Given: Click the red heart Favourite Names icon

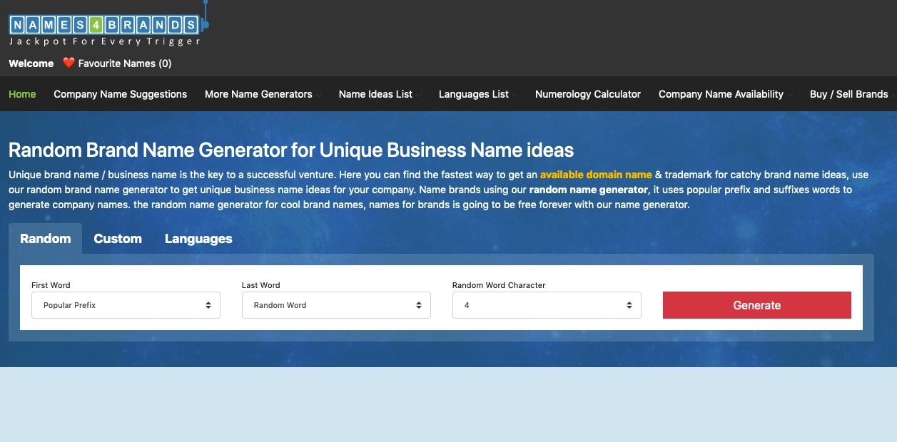Looking at the screenshot, I should (69, 63).
